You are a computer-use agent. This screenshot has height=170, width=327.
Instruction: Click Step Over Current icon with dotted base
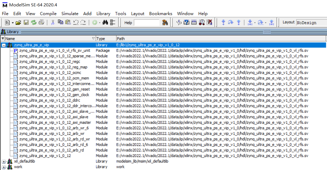click(260, 22)
